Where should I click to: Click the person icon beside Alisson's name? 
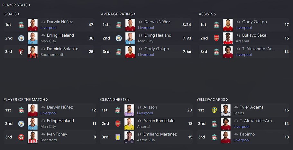click(139, 107)
